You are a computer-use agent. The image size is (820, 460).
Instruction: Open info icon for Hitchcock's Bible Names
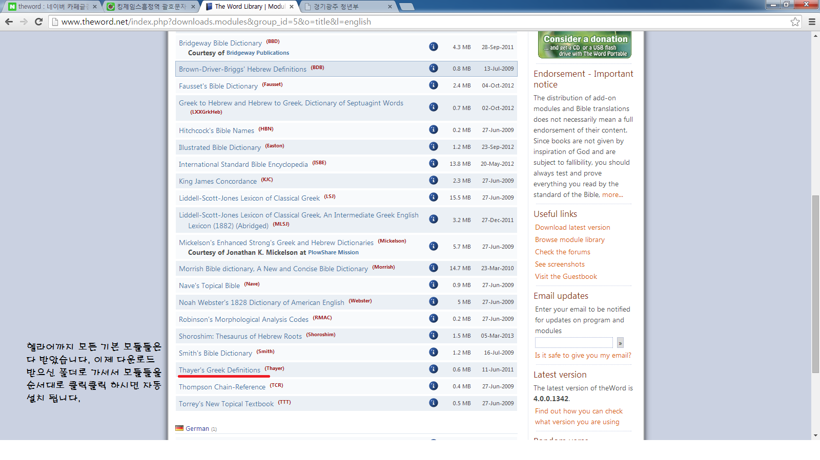pos(434,129)
